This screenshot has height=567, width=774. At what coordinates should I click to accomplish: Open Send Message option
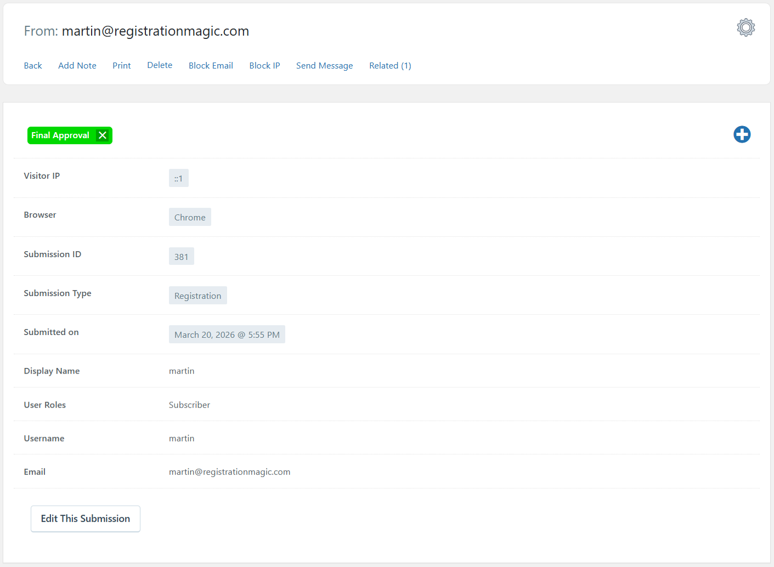point(324,66)
